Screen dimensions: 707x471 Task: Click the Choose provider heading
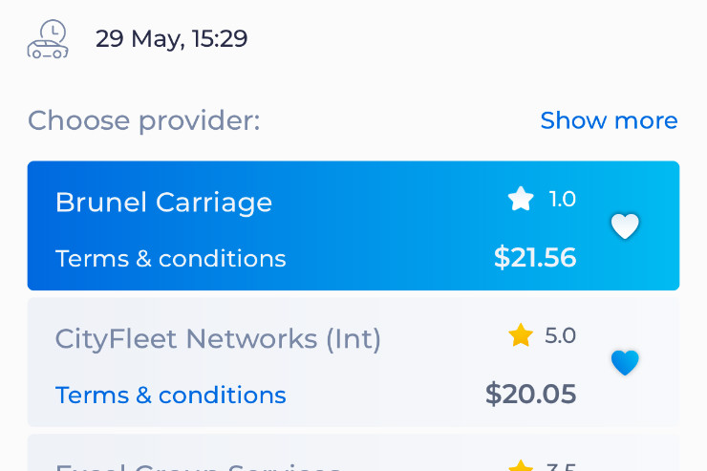pos(144,120)
